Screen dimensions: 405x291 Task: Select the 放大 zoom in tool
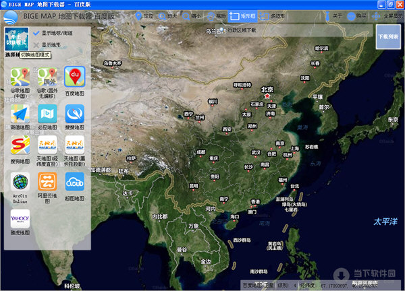point(168,16)
